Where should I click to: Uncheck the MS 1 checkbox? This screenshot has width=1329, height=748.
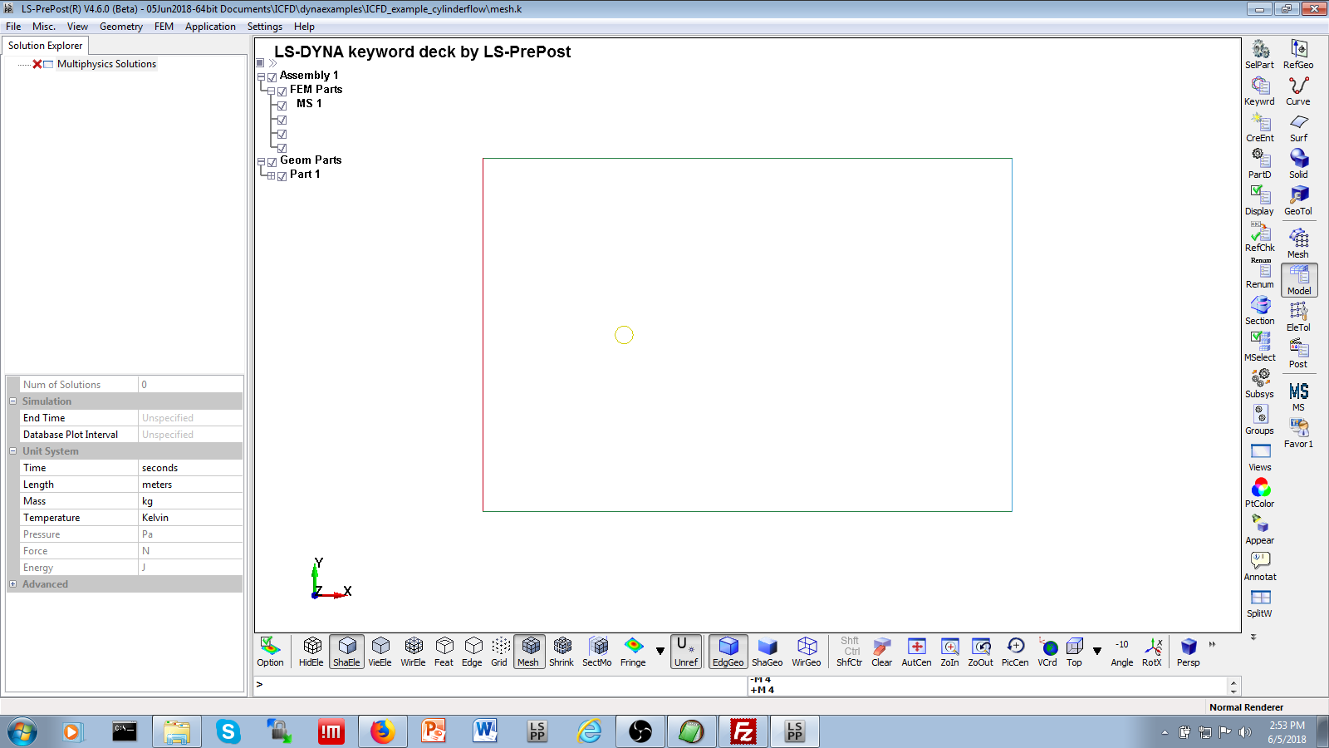coord(282,105)
